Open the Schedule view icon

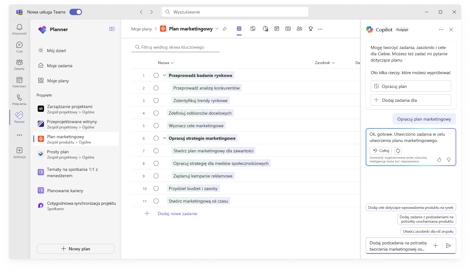[277, 29]
